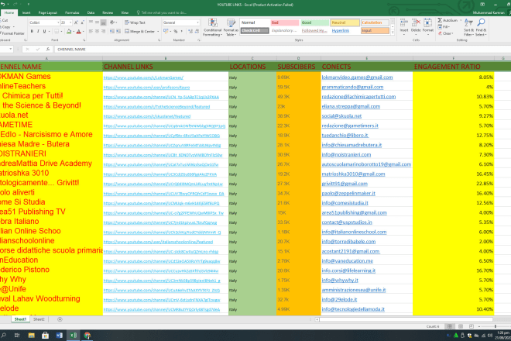
Task: Add a new sheet with plus button
Action: pyautogui.click(x=60, y=319)
